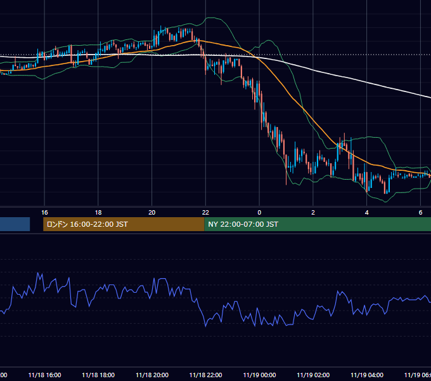Viewport: 431px width, 381px height.
Task: Click the hour 22 axis label
Action: click(x=205, y=213)
